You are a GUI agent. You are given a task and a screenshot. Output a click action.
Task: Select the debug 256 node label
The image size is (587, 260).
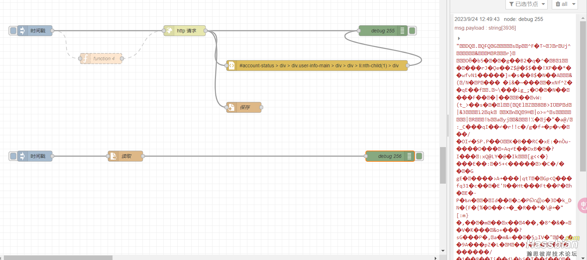pos(390,156)
